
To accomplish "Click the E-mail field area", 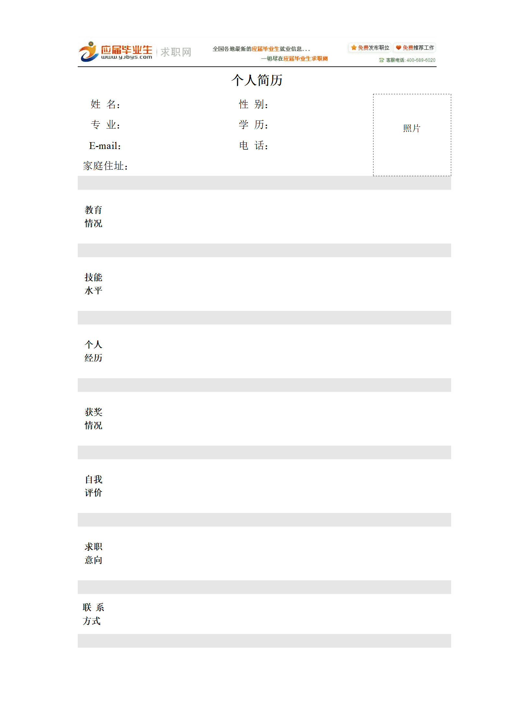I will (159, 146).
